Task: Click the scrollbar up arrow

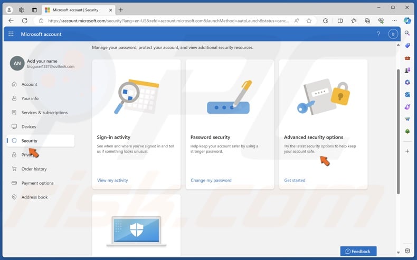Action: 398,45
